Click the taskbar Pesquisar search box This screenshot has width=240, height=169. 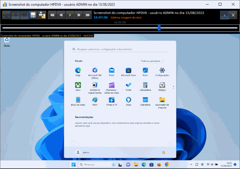click(97, 165)
